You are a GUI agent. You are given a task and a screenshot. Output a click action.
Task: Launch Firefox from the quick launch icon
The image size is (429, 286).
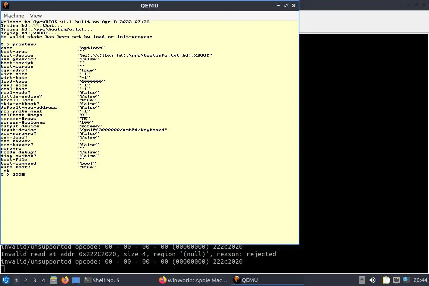click(65, 280)
